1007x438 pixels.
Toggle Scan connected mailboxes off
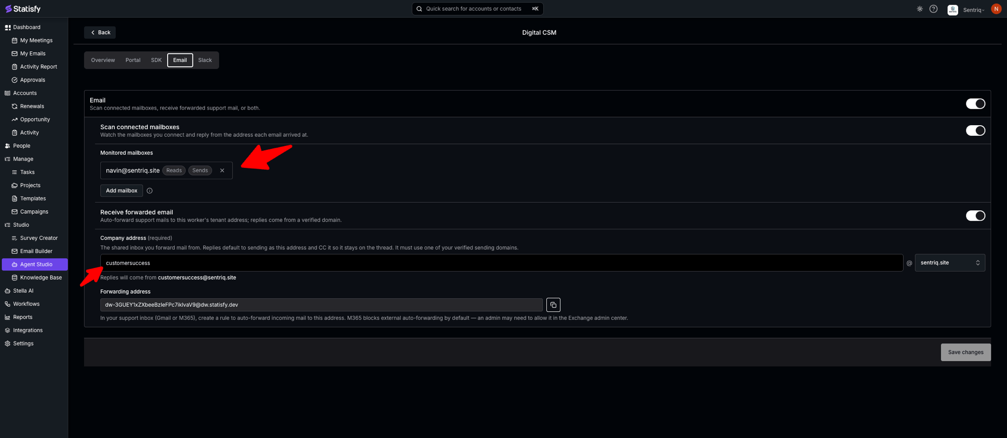(975, 130)
